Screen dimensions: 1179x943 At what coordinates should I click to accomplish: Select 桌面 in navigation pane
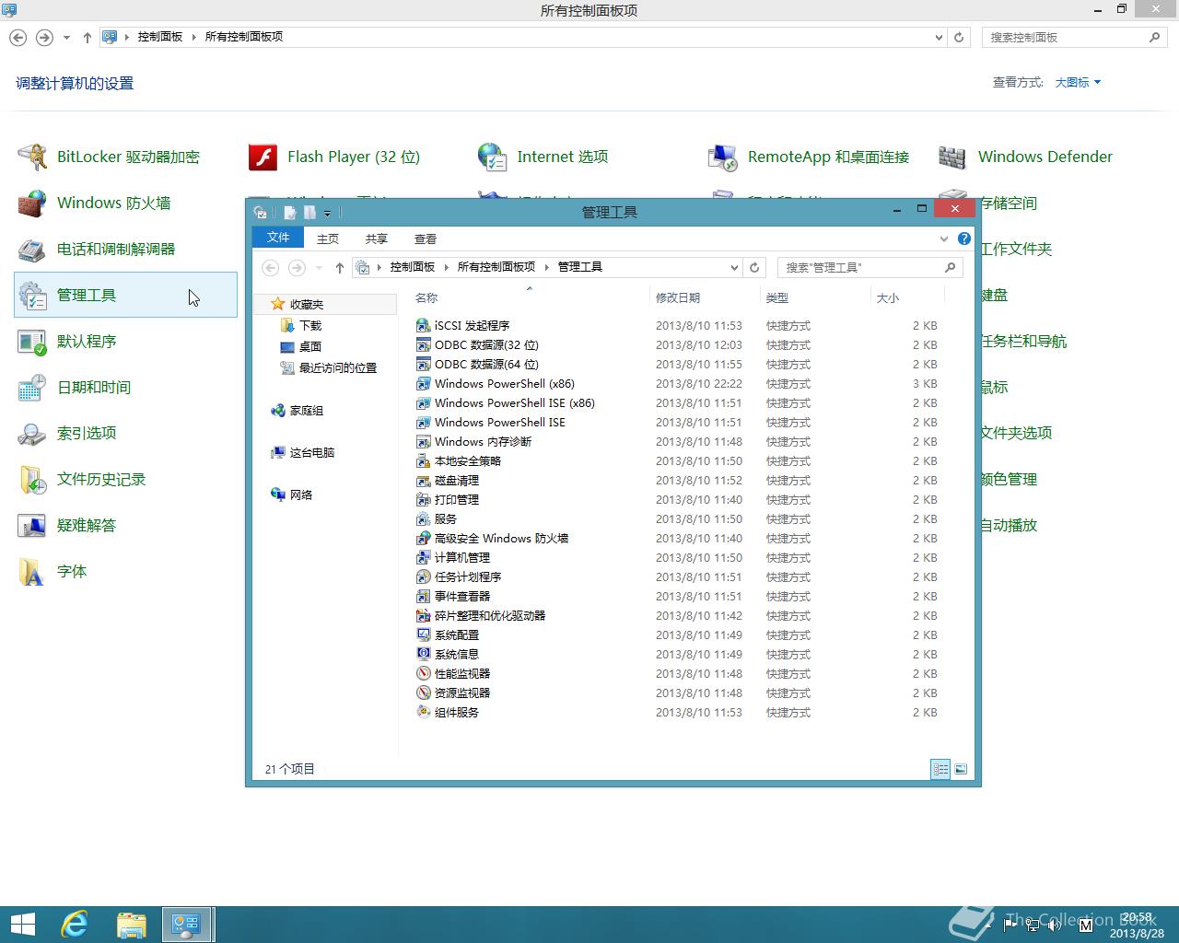point(301,346)
